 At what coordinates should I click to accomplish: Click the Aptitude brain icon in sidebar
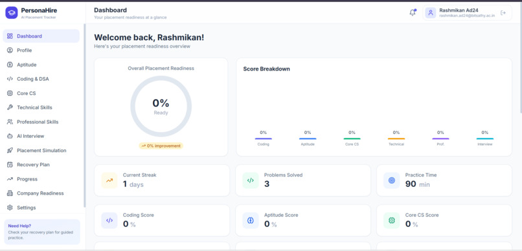click(x=10, y=65)
